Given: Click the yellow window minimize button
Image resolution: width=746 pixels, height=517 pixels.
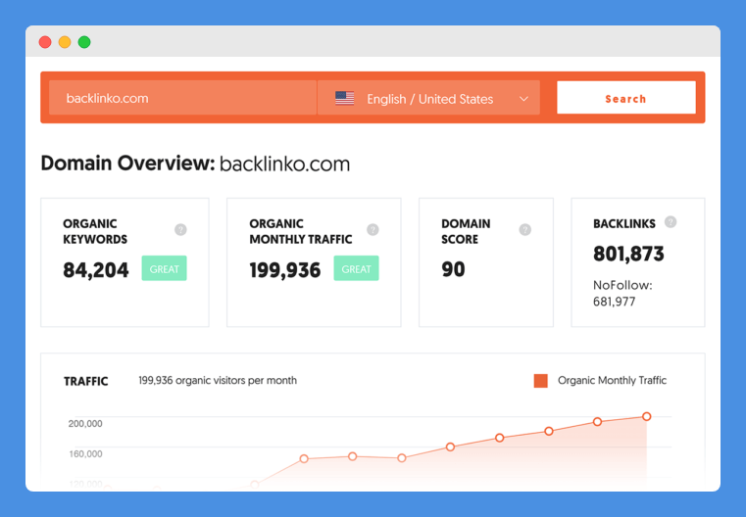Looking at the screenshot, I should (65, 42).
